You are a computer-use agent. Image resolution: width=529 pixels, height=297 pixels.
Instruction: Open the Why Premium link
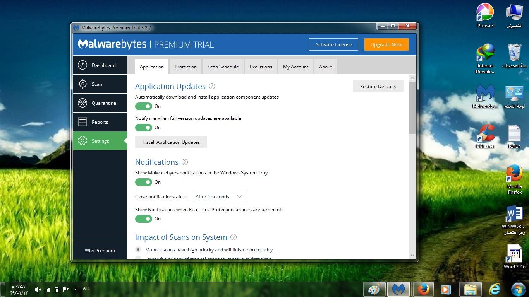[100, 250]
